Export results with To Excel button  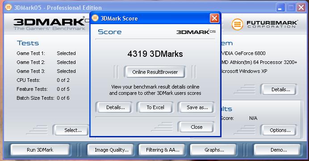pos(155,107)
